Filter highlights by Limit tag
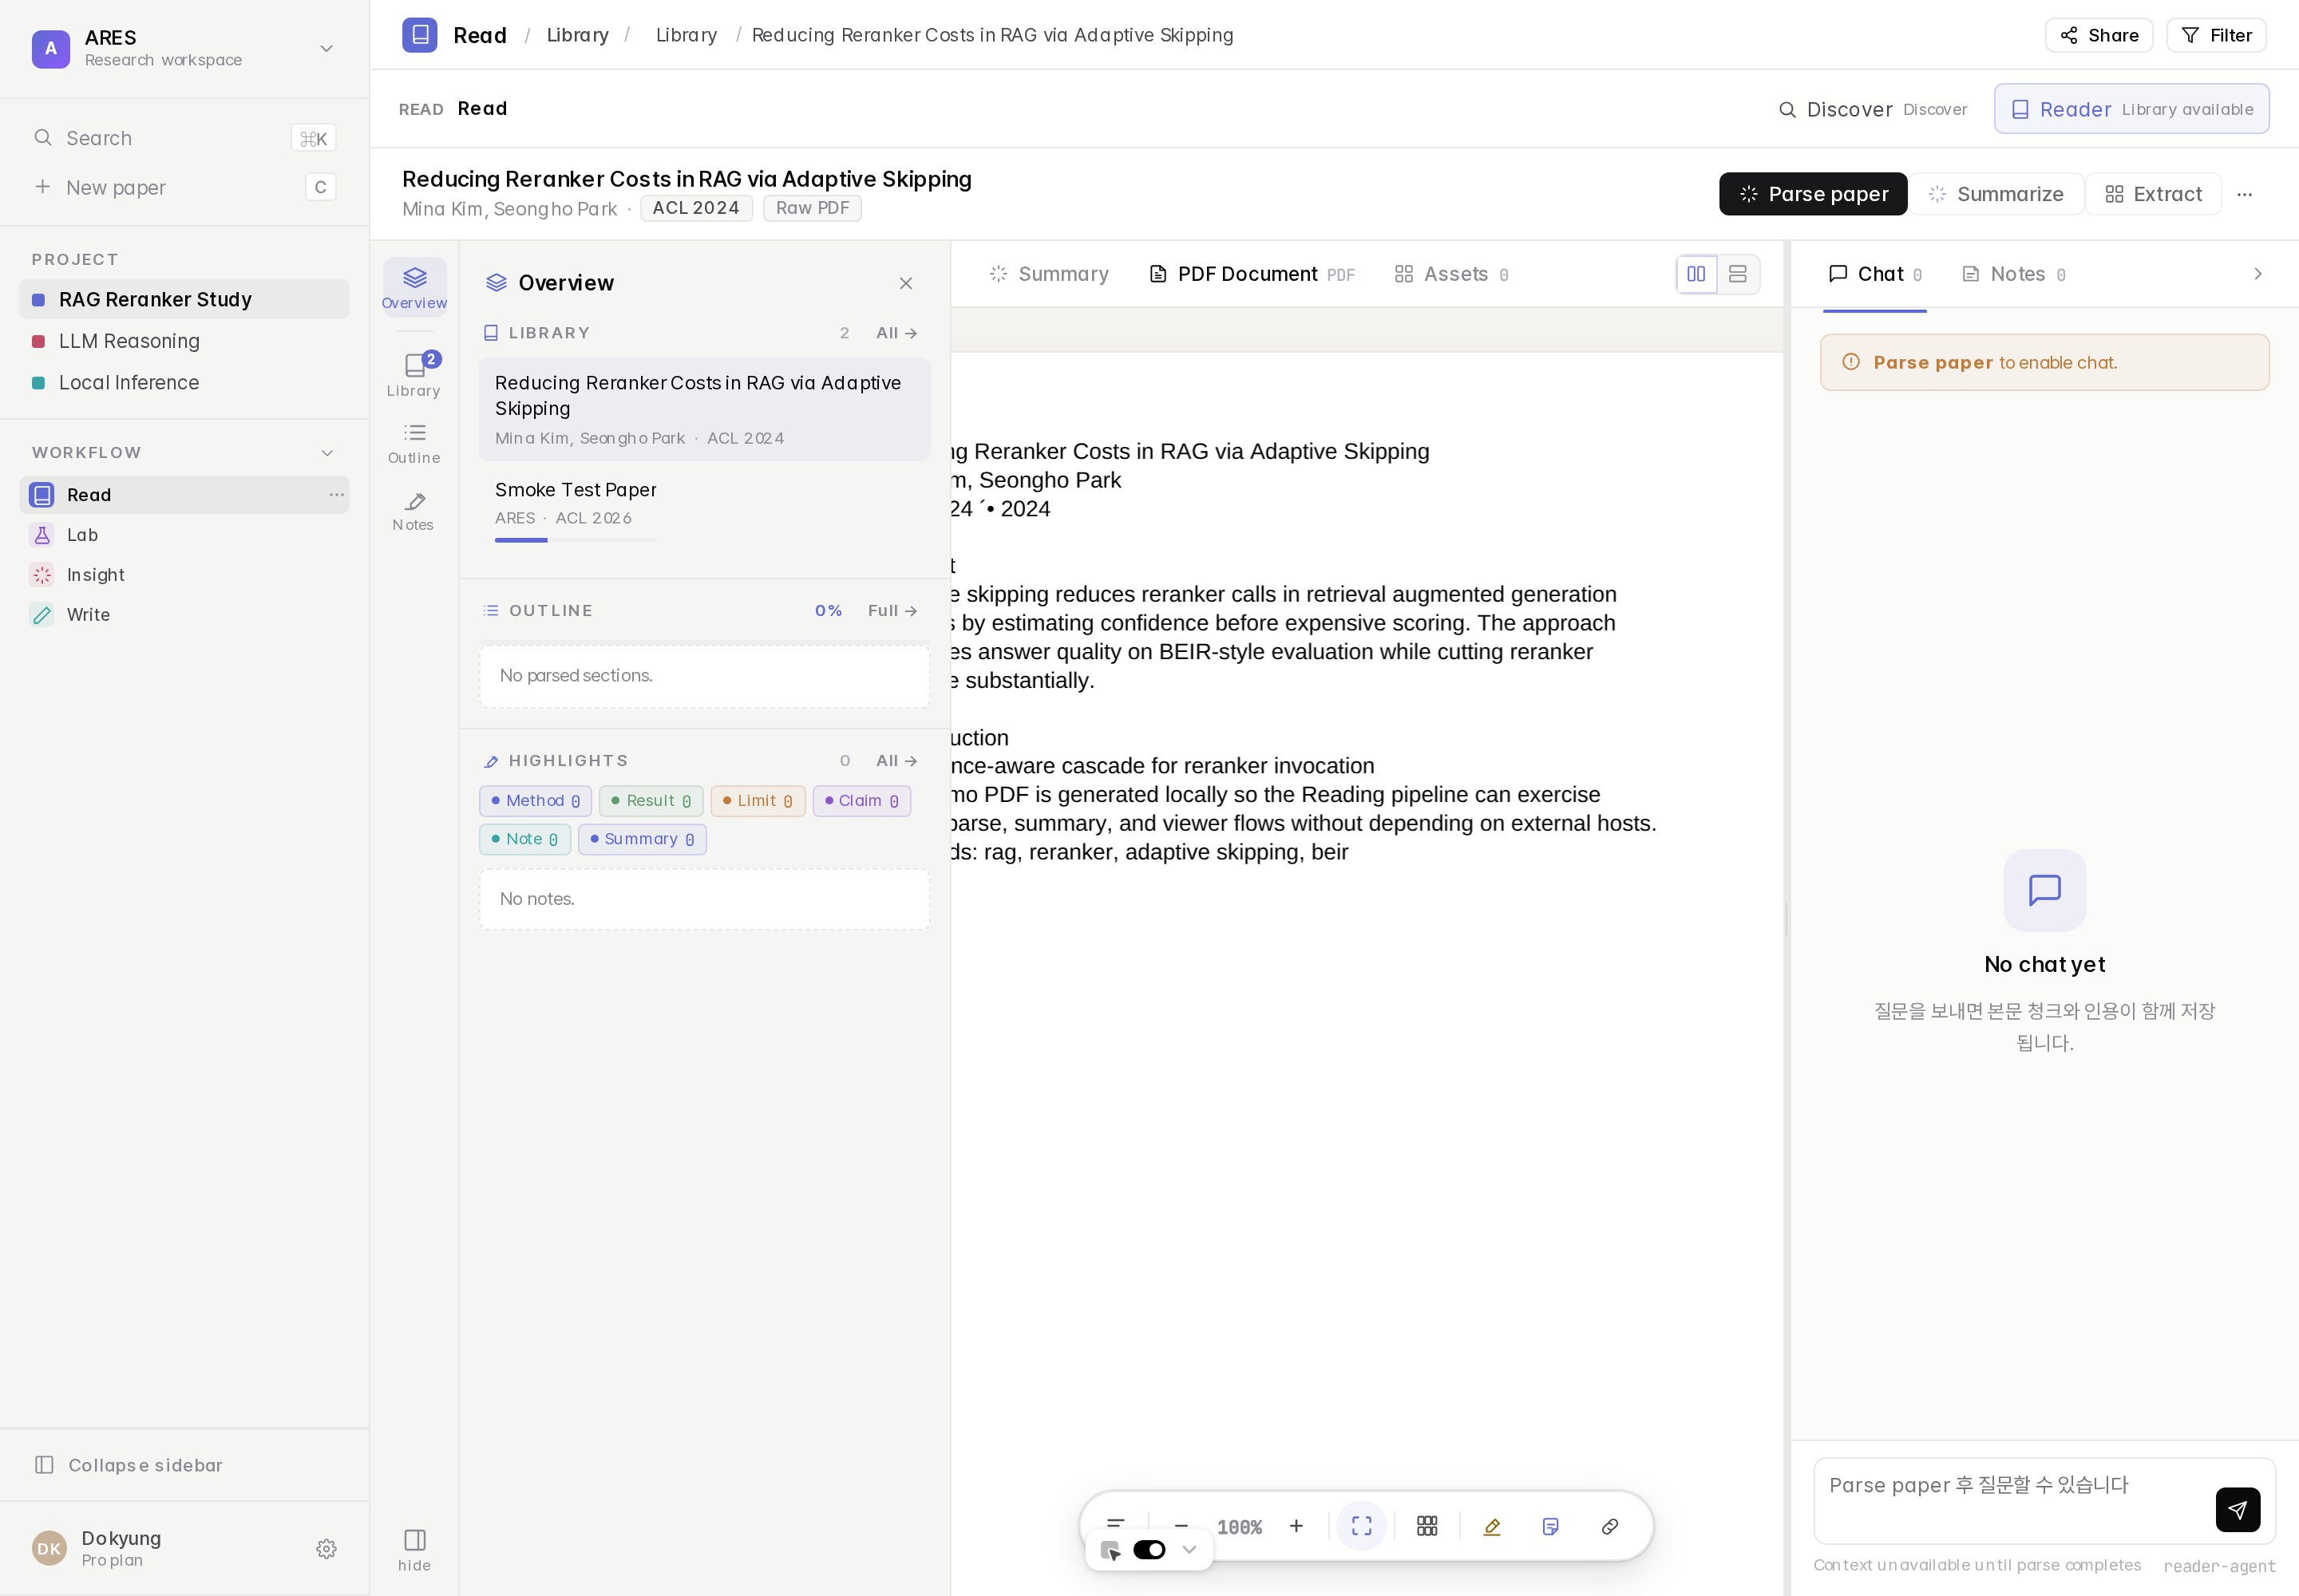Screen dimensions: 2299x1596 pyautogui.click(x=758, y=801)
